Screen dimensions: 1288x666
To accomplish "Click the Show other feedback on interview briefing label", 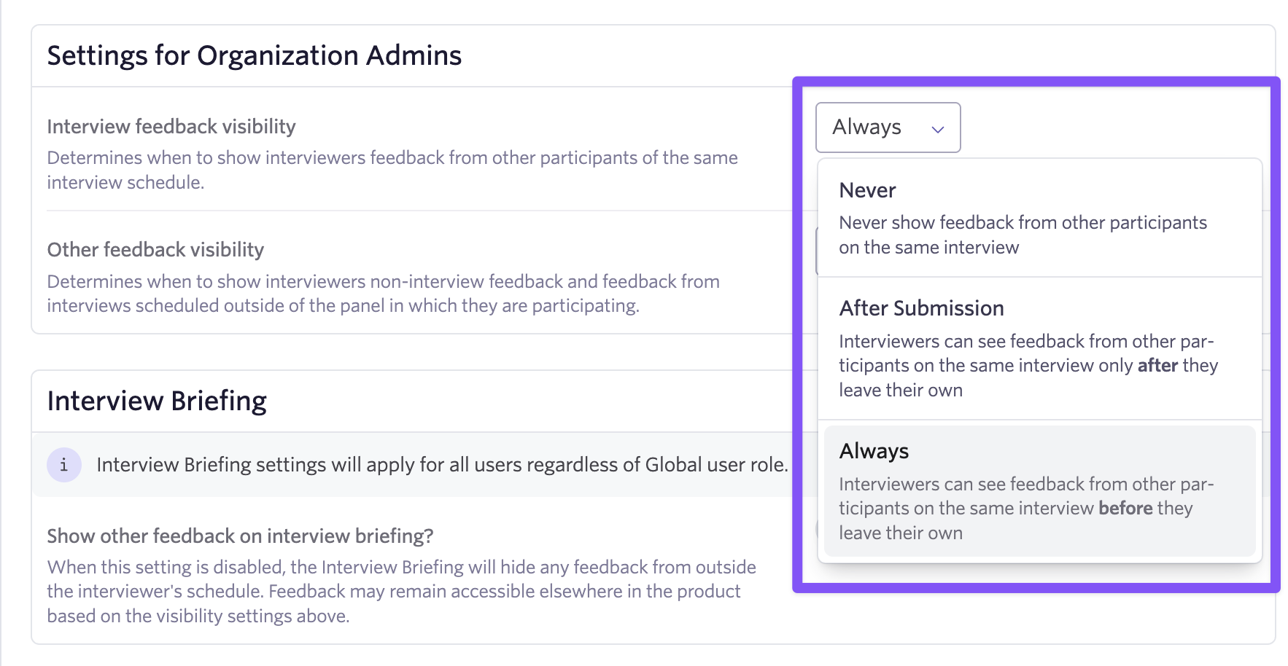I will pyautogui.click(x=240, y=536).
